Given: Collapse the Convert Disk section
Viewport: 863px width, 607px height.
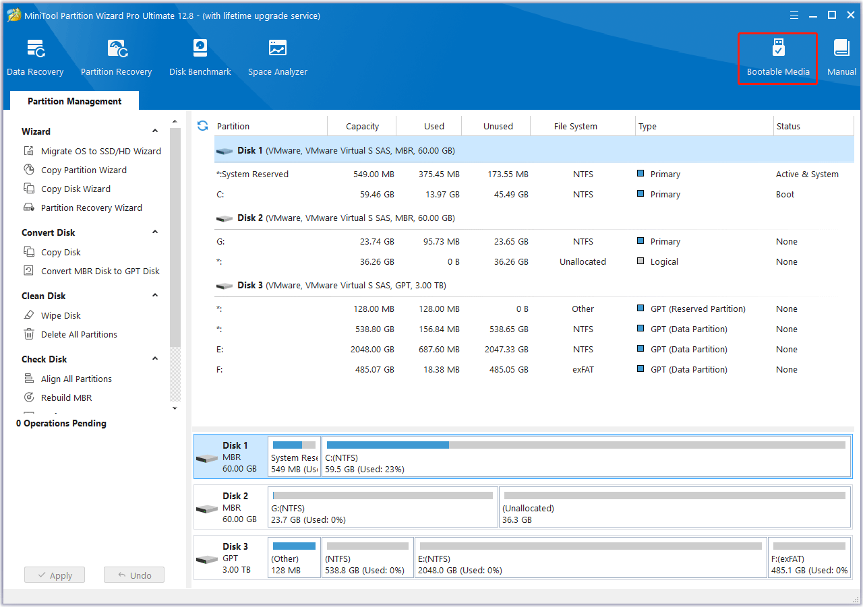Looking at the screenshot, I should 155,232.
